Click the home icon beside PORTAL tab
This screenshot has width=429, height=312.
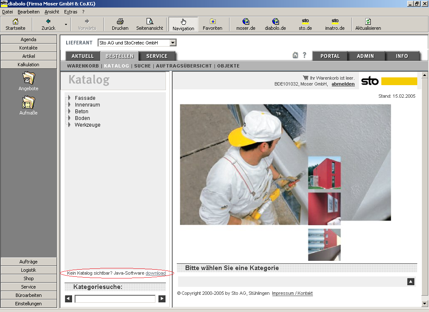tap(295, 55)
